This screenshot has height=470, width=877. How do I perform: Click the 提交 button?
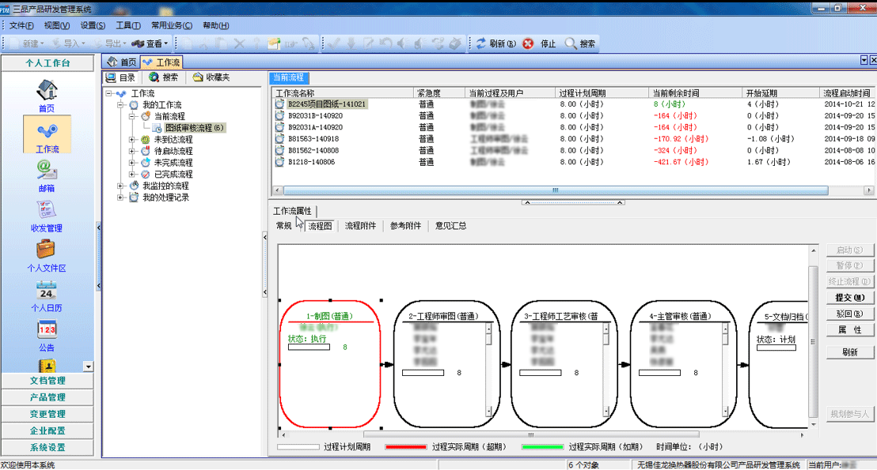(849, 298)
